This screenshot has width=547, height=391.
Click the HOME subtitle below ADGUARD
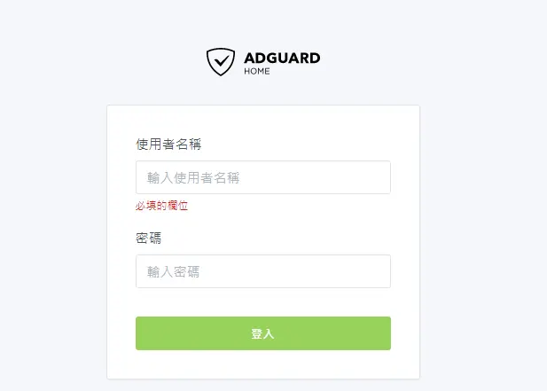click(x=257, y=71)
